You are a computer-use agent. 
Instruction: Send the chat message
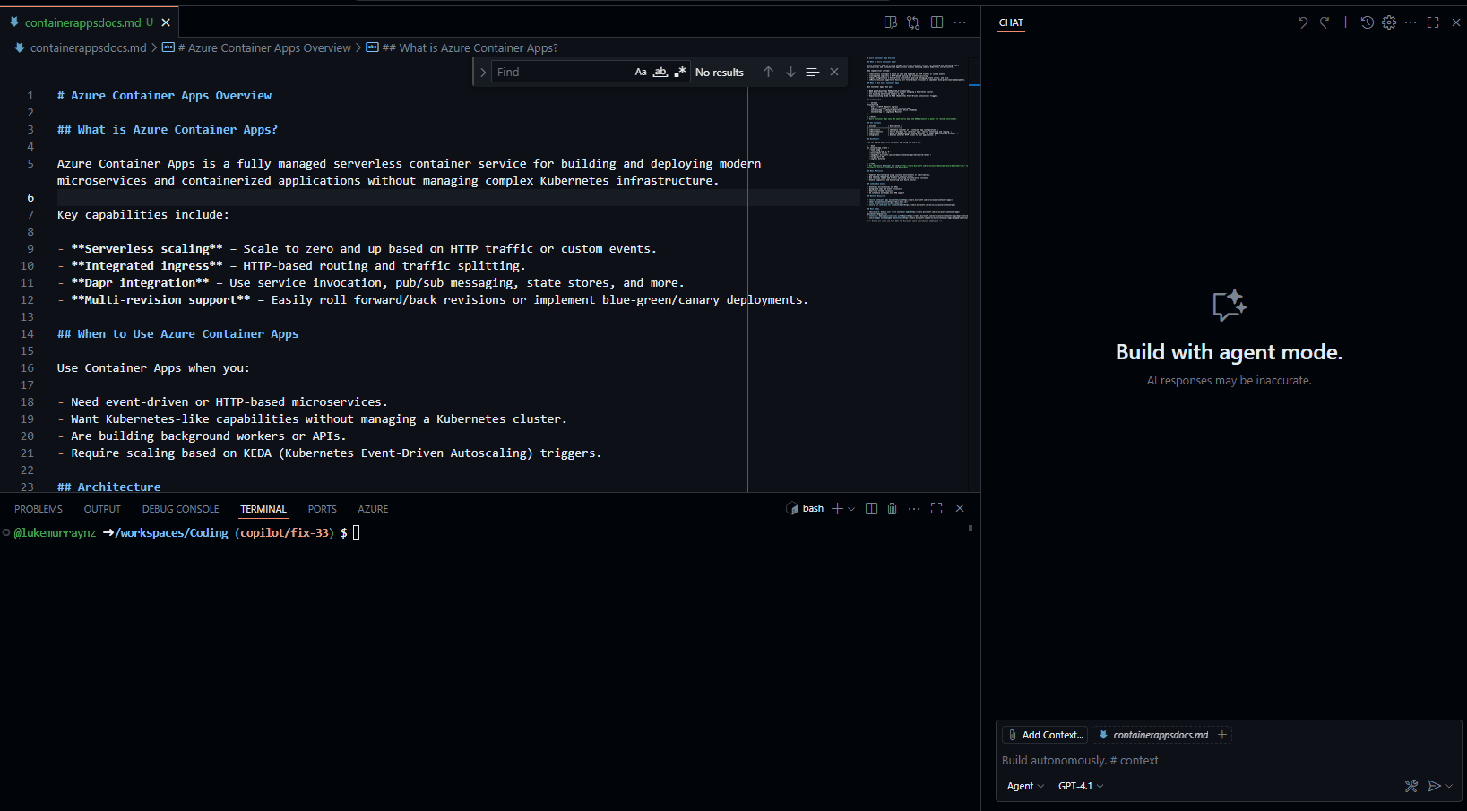click(1434, 786)
